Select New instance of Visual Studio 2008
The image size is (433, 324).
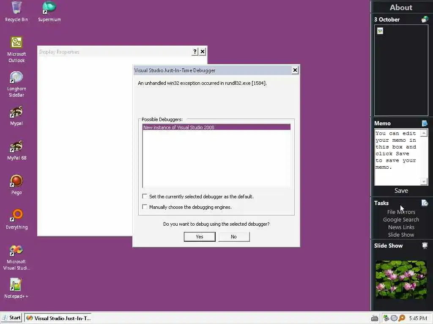(216, 127)
